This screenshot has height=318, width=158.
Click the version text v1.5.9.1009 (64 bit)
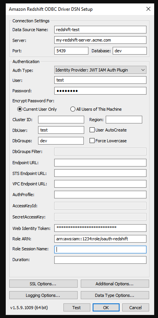pyautogui.click(x=29, y=308)
